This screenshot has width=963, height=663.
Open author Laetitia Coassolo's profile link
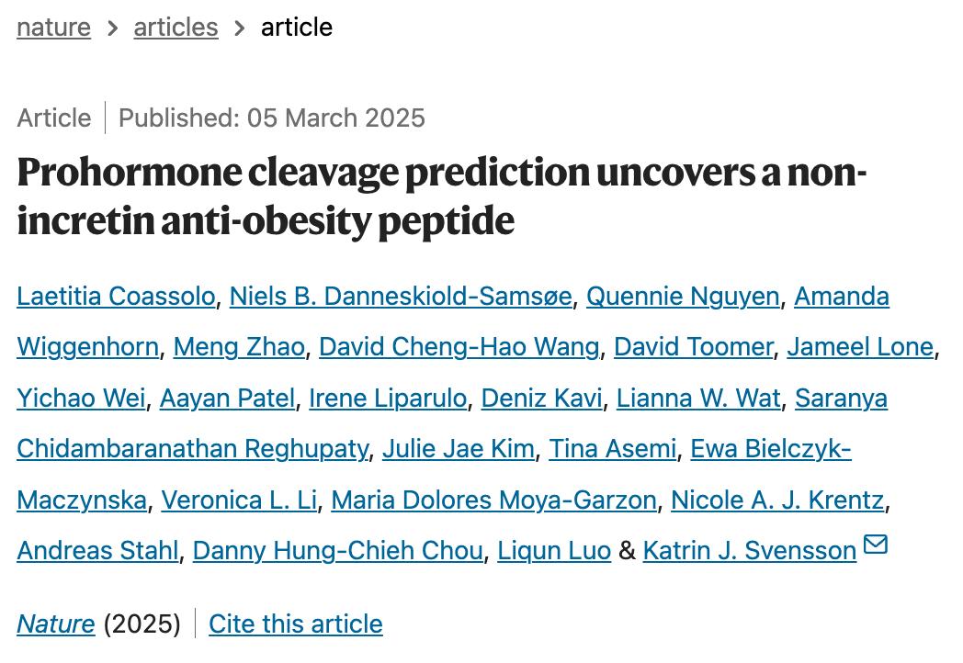click(x=116, y=297)
